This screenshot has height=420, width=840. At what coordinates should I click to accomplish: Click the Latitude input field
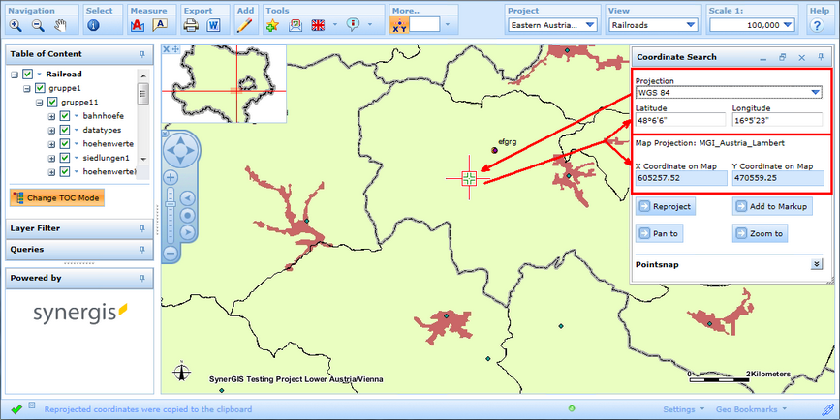pyautogui.click(x=680, y=120)
